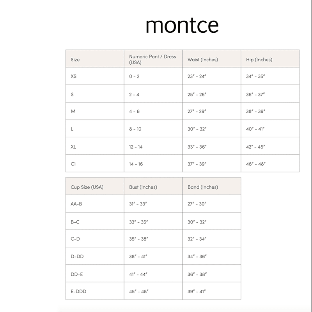Click the D-DD cup size label
This screenshot has height=312, width=312.
point(77,257)
